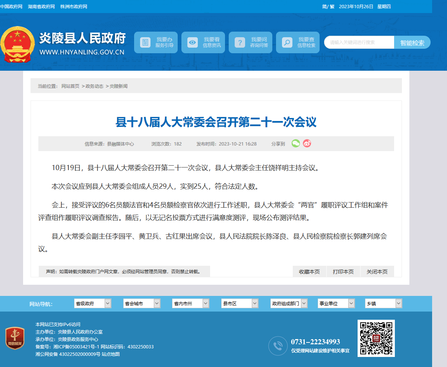This screenshot has height=367, width=447.
Task: Click the QR code image
Action: click(376, 338)
